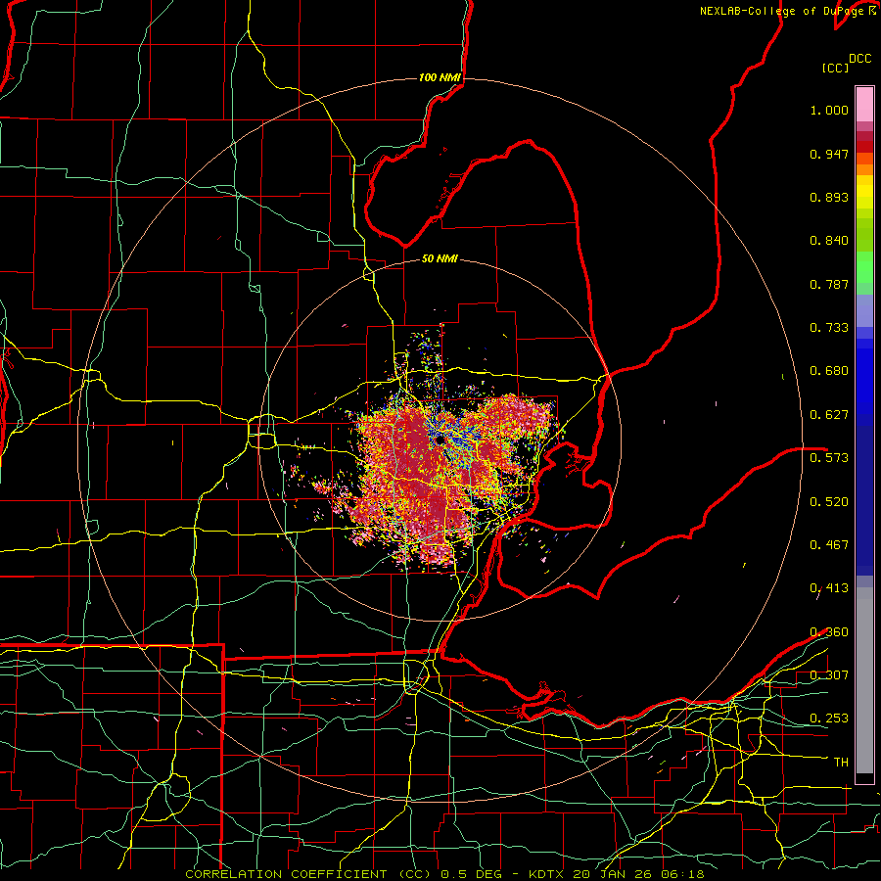Image resolution: width=881 pixels, height=881 pixels.
Task: Select the 0.413 scale value
Action: tap(829, 588)
